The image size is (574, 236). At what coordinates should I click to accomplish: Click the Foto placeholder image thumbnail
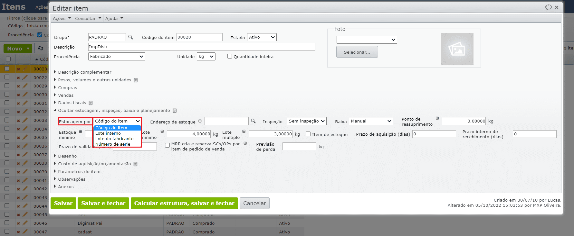pos(457,49)
